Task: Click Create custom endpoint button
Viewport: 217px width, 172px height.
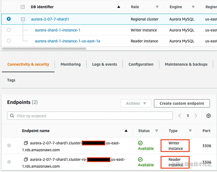Action: pos(182,103)
